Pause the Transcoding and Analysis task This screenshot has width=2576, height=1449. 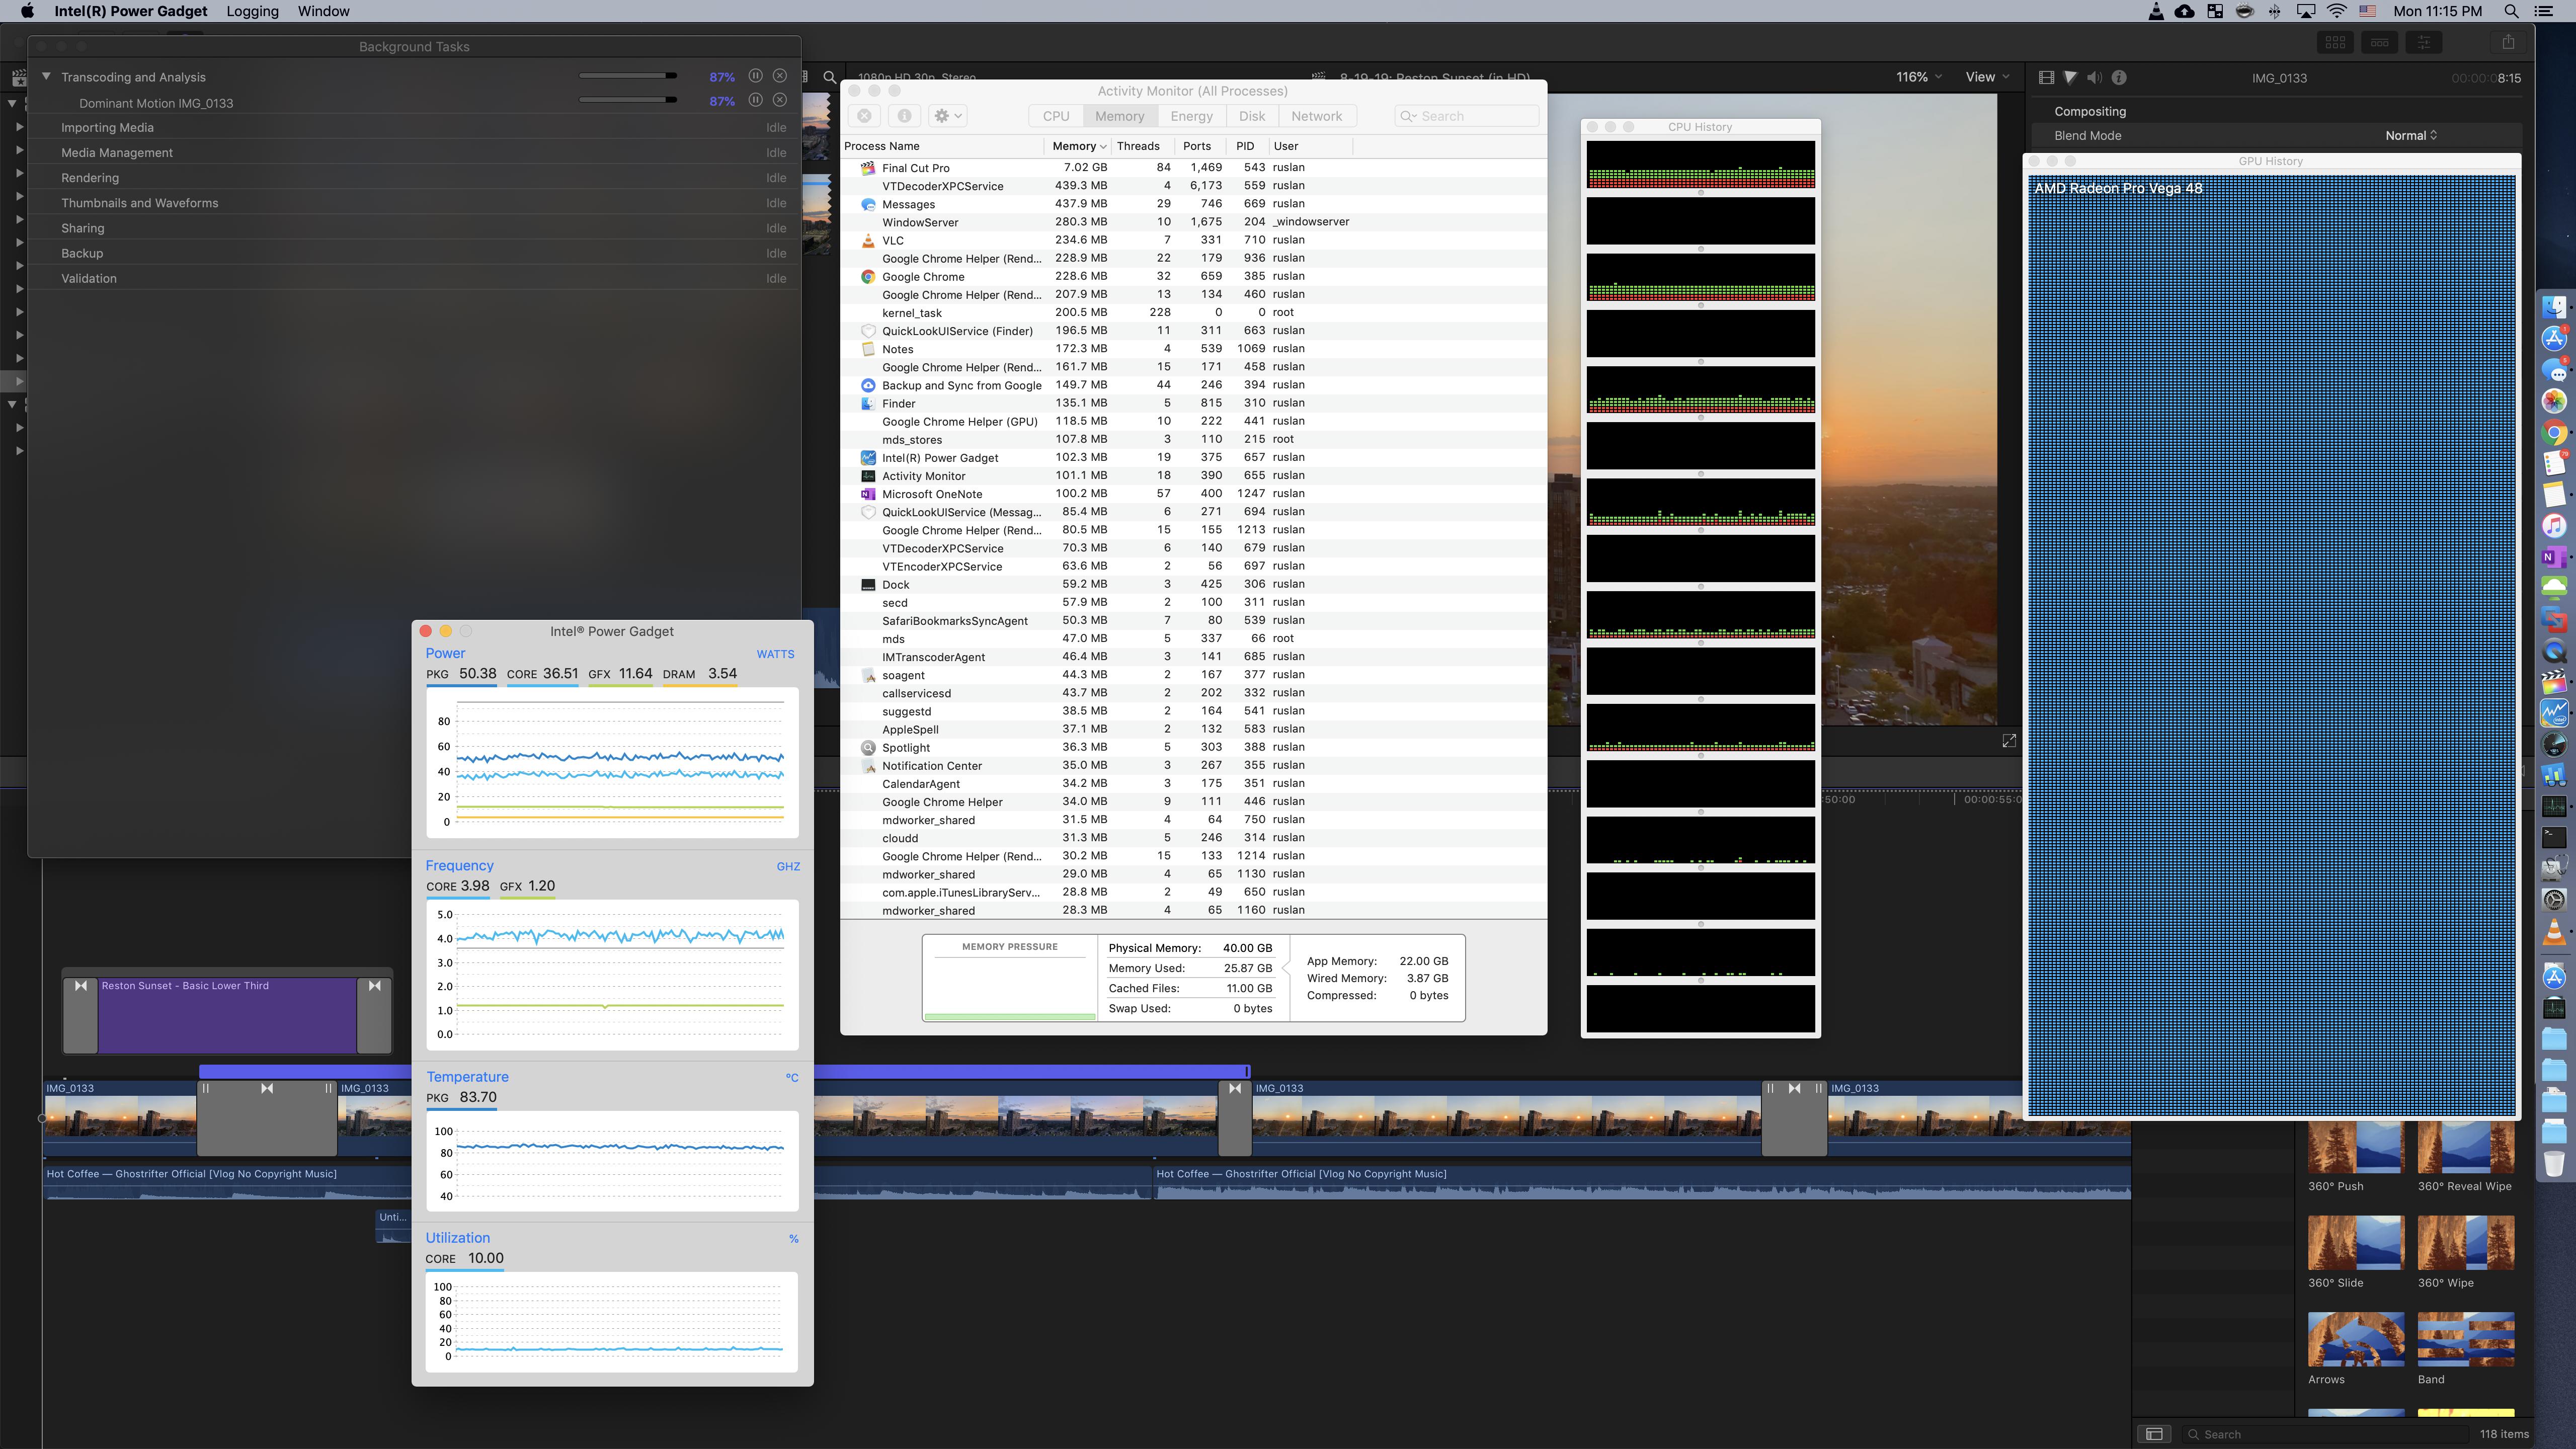756,76
